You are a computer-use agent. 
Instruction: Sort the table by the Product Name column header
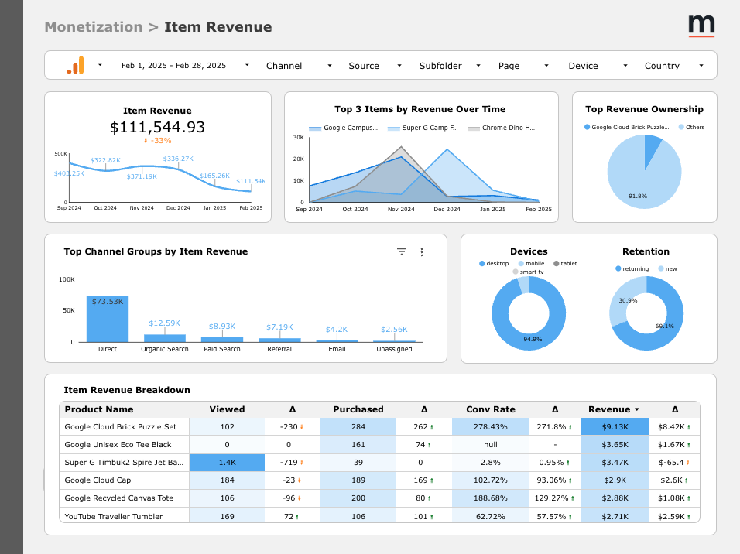tap(99, 409)
